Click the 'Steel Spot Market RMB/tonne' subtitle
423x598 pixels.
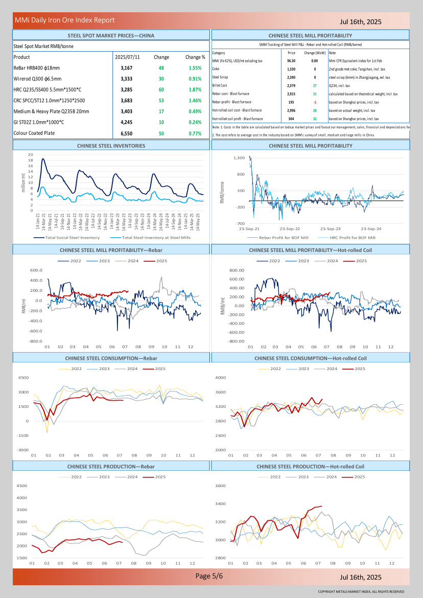[x=43, y=46]
